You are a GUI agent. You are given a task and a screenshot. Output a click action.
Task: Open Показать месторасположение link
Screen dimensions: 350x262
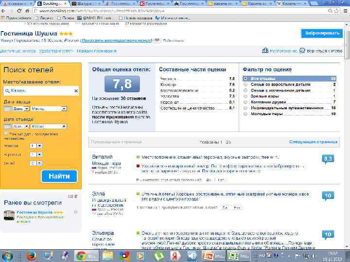116,41
